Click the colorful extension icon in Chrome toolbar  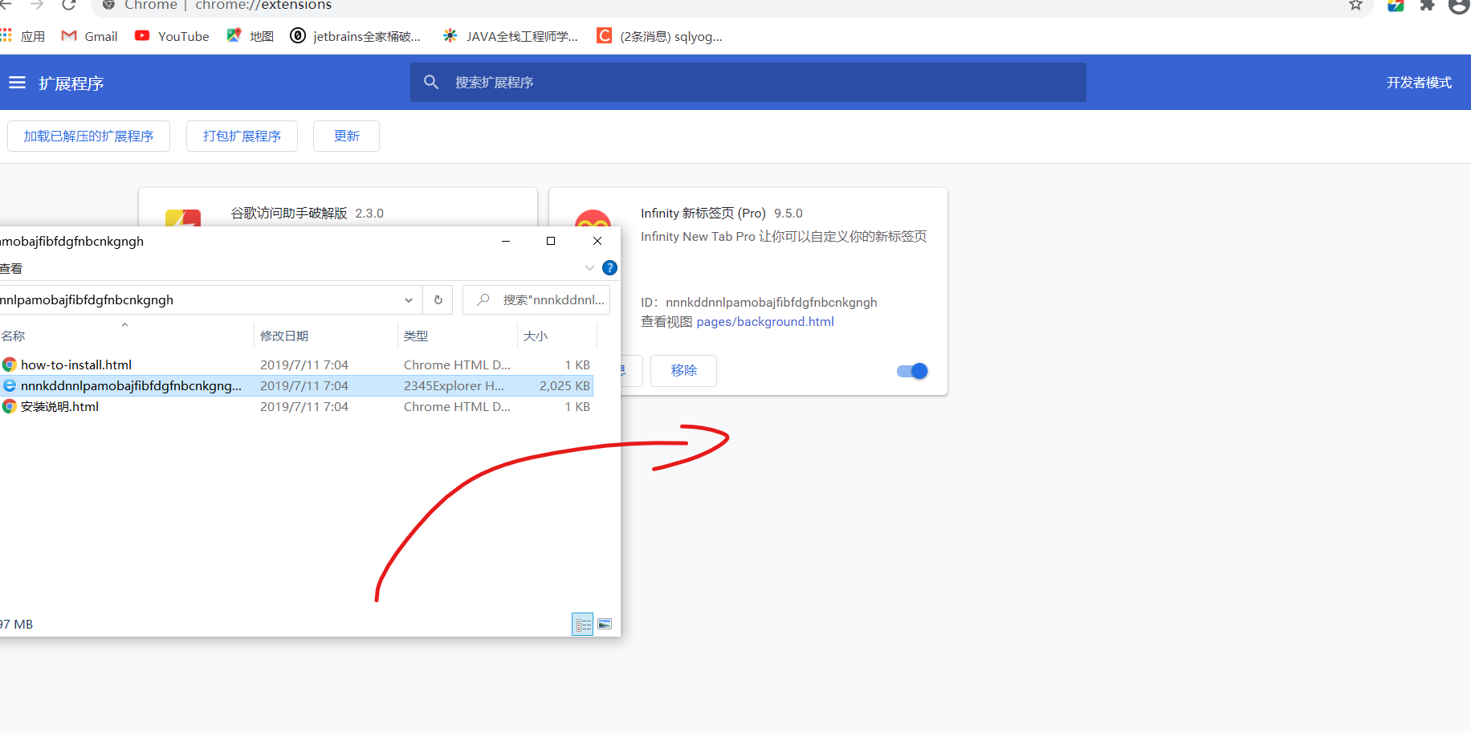(1396, 5)
